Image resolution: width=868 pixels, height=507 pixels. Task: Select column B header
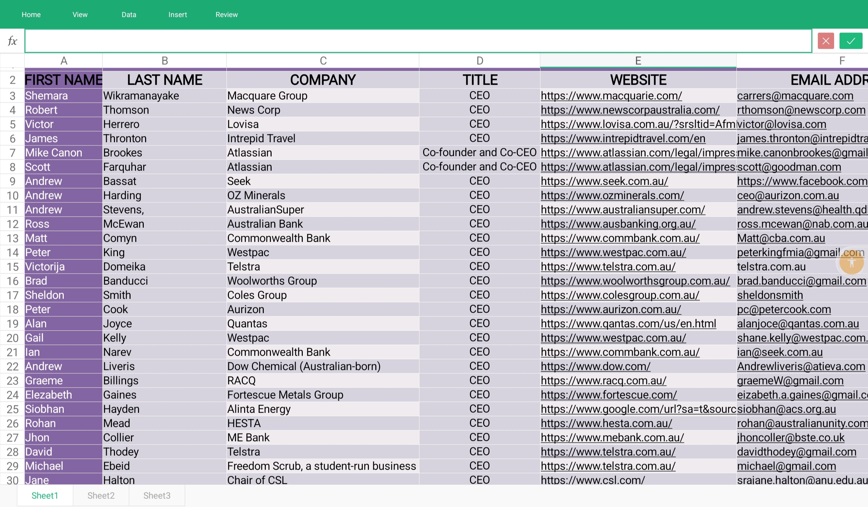165,61
